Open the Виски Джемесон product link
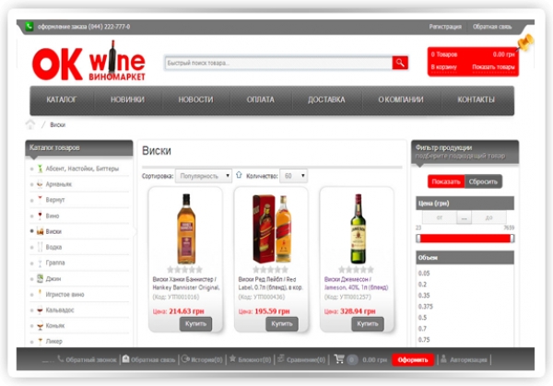 (356, 284)
